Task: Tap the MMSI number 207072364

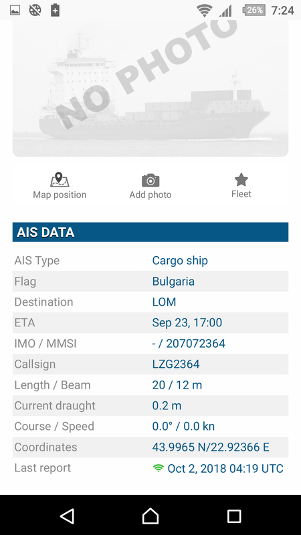Action: [x=195, y=343]
